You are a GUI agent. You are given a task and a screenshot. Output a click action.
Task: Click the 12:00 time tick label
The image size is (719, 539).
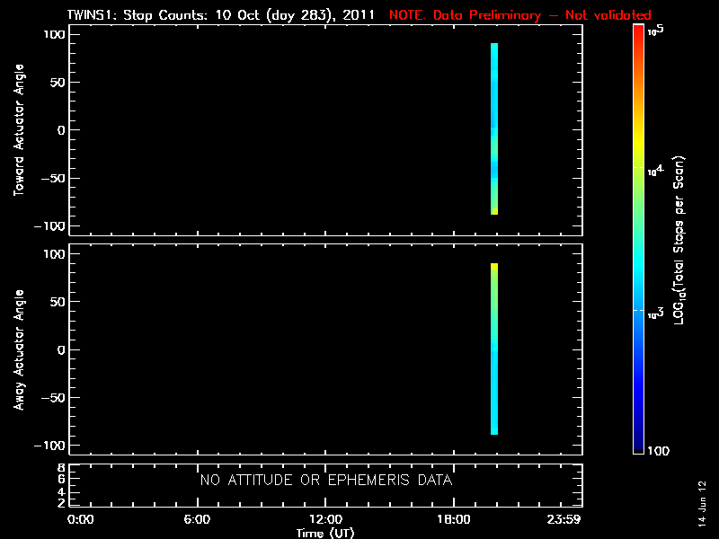tap(325, 520)
